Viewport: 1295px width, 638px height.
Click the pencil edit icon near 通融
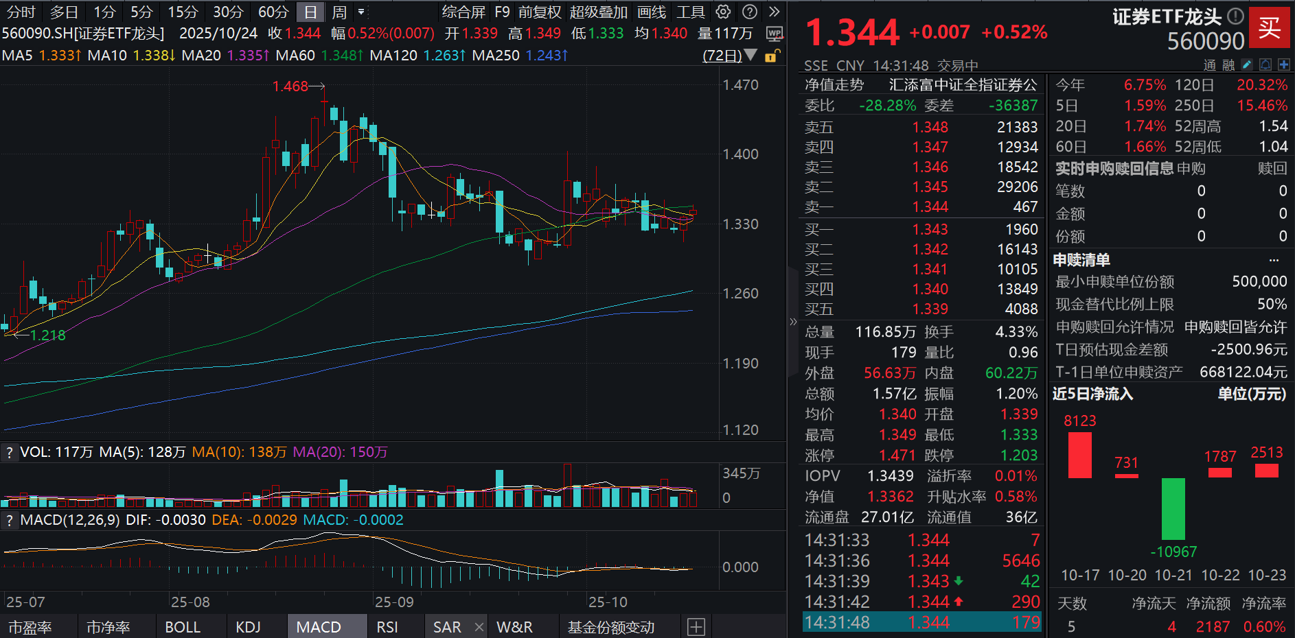pos(1247,64)
